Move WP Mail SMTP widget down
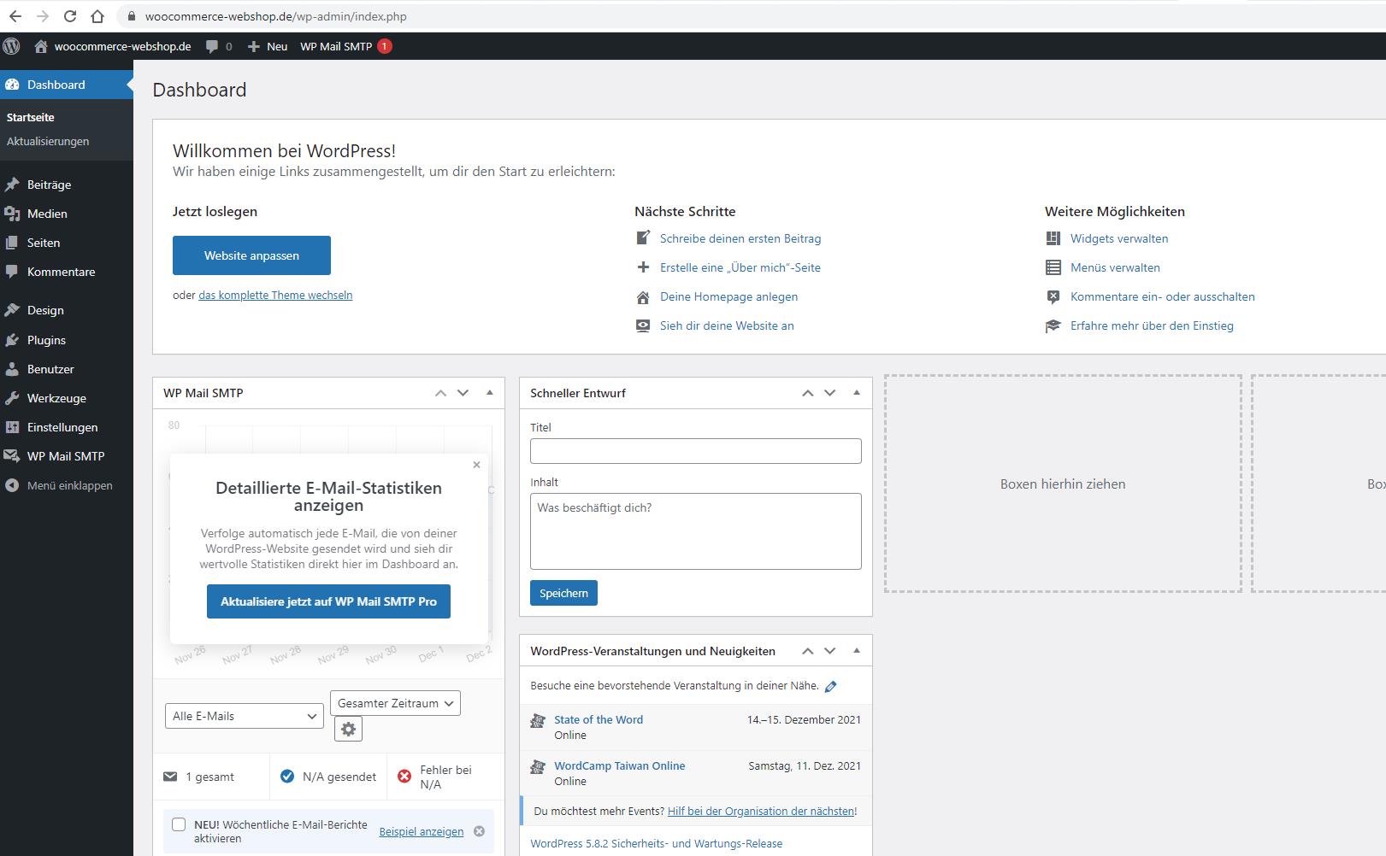 [463, 393]
